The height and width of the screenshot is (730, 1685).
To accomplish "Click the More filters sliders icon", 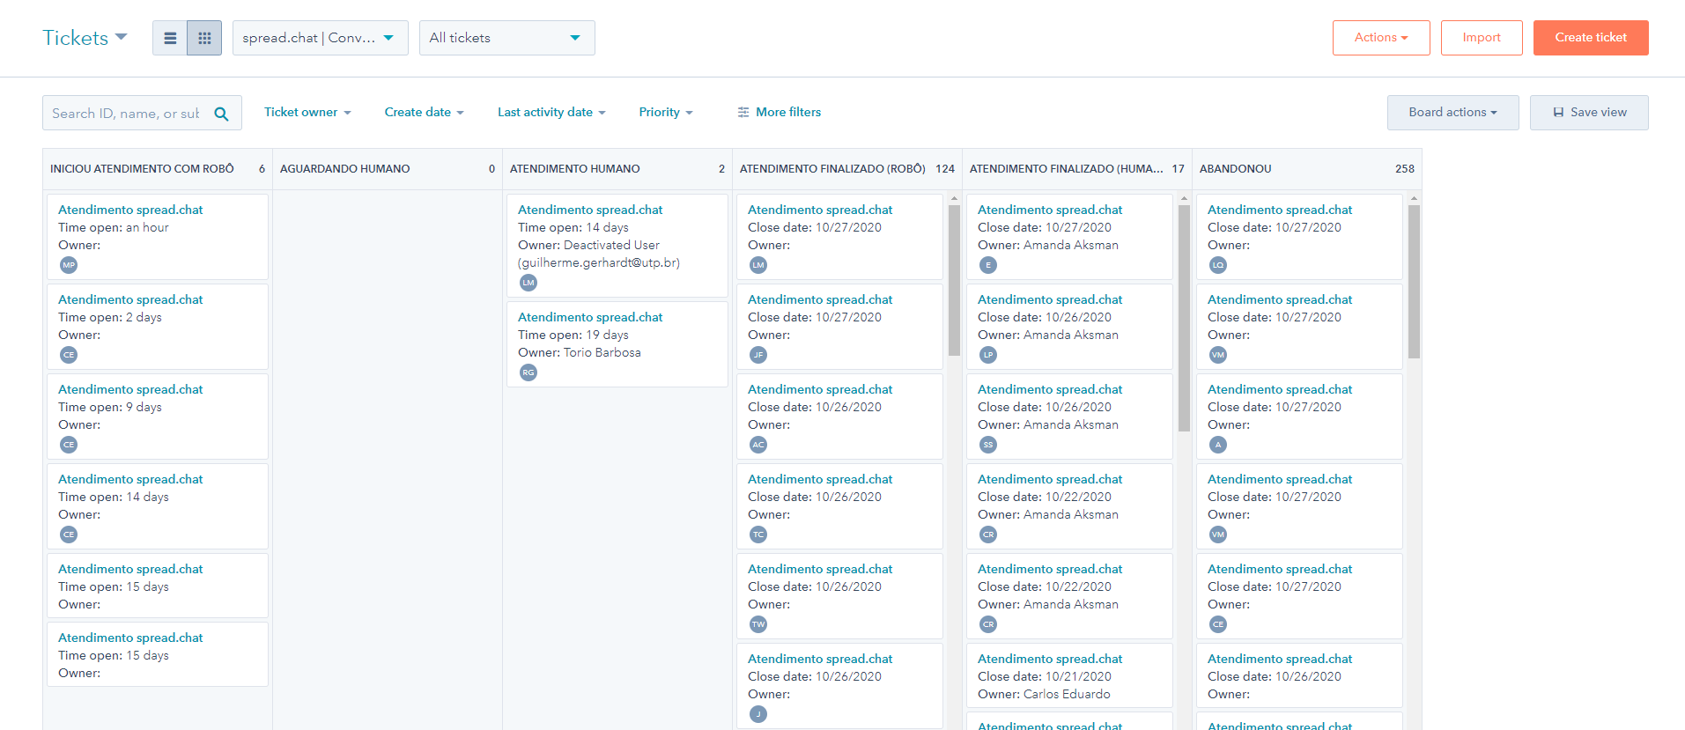I will (743, 112).
